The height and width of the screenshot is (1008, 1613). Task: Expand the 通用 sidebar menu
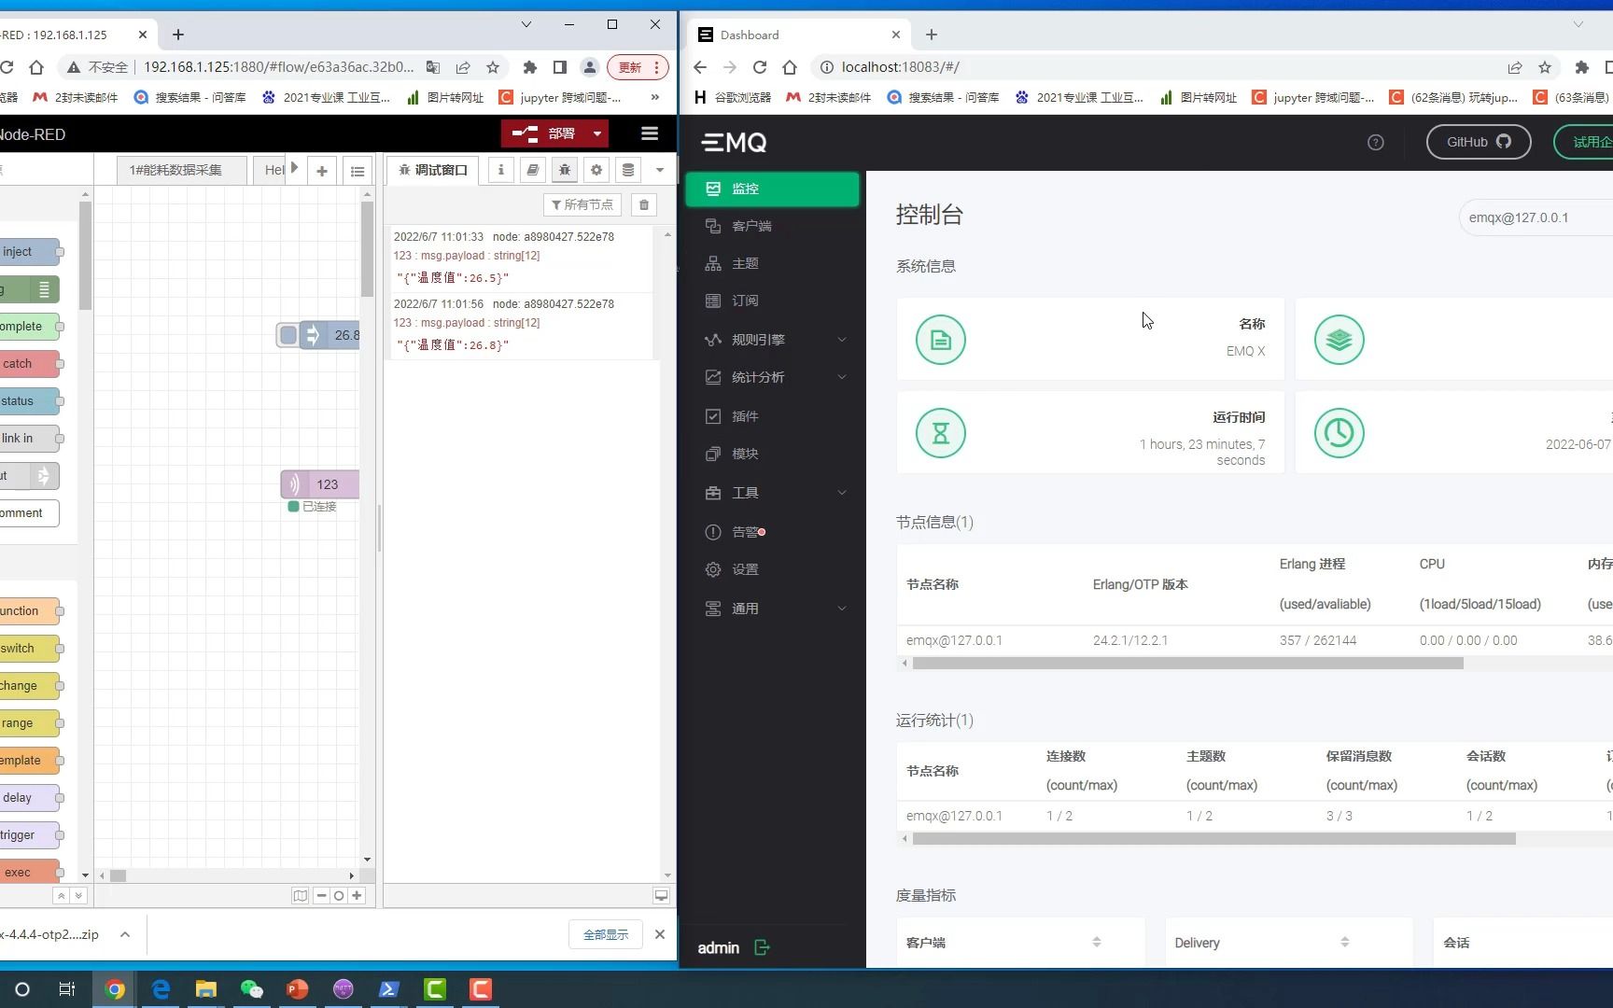[x=772, y=609]
